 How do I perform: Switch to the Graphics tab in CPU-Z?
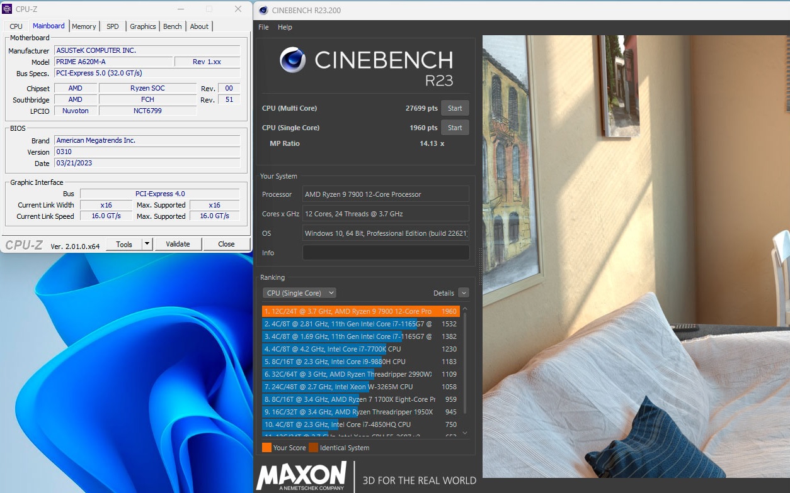pyautogui.click(x=143, y=26)
